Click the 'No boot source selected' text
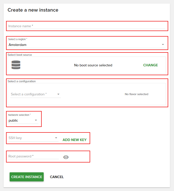 93,65
